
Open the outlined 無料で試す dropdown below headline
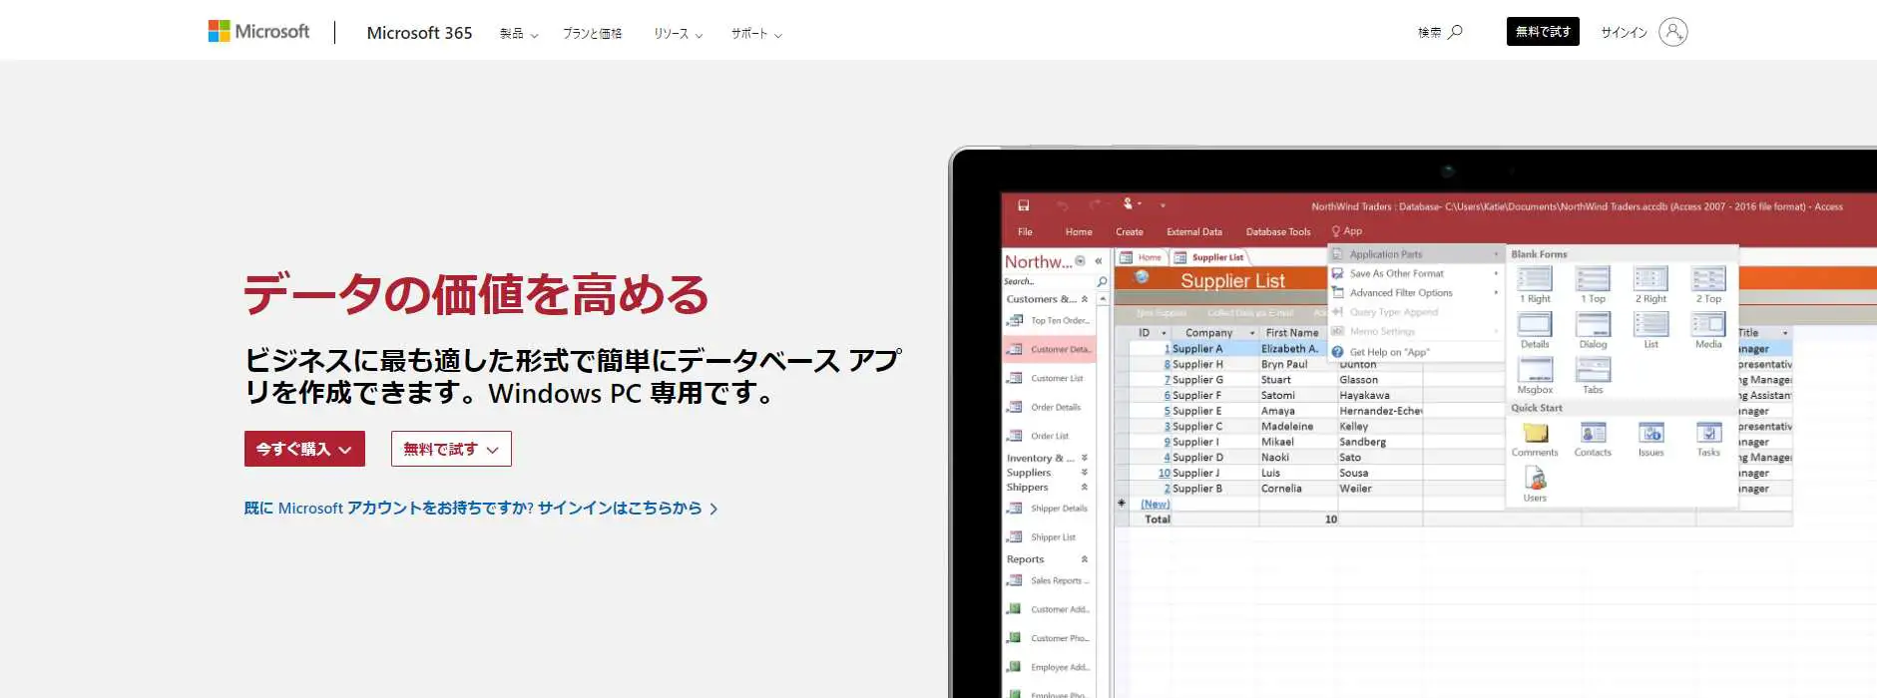tap(451, 449)
